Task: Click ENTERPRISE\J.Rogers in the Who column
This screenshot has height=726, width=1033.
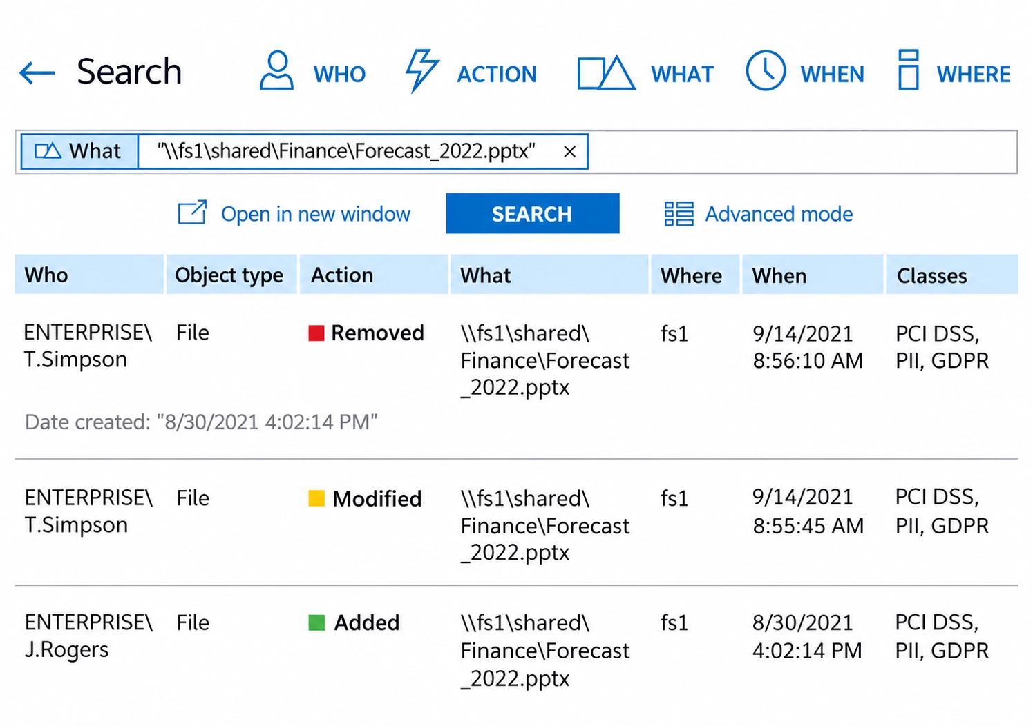Action: 88,636
